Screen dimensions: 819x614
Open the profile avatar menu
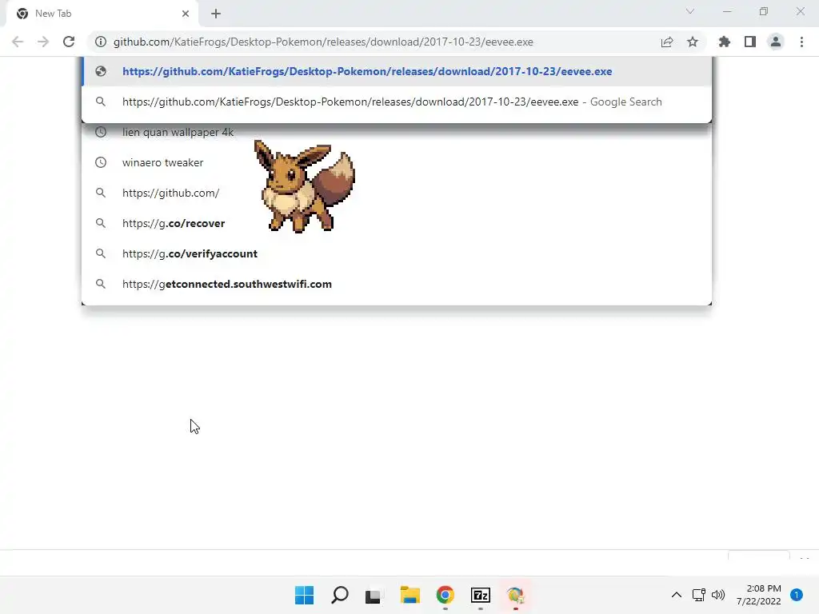tap(776, 42)
